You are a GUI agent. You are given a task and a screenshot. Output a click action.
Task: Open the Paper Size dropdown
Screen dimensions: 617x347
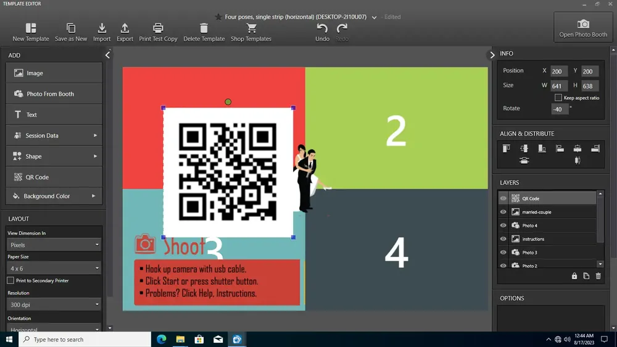pyautogui.click(x=54, y=268)
